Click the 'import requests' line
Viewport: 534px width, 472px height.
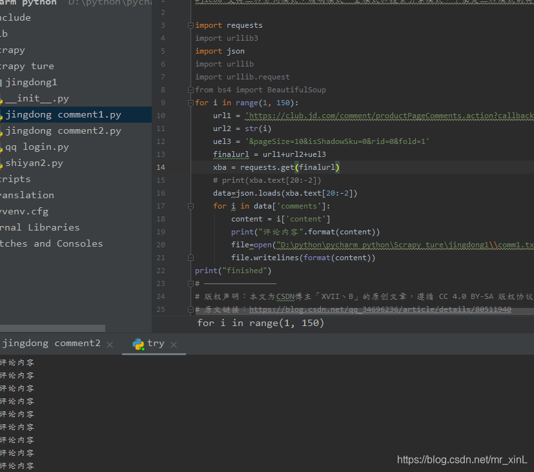(229, 25)
